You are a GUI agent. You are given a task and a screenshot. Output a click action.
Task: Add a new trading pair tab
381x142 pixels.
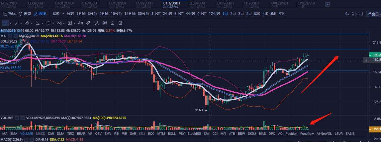[x=327, y=4]
